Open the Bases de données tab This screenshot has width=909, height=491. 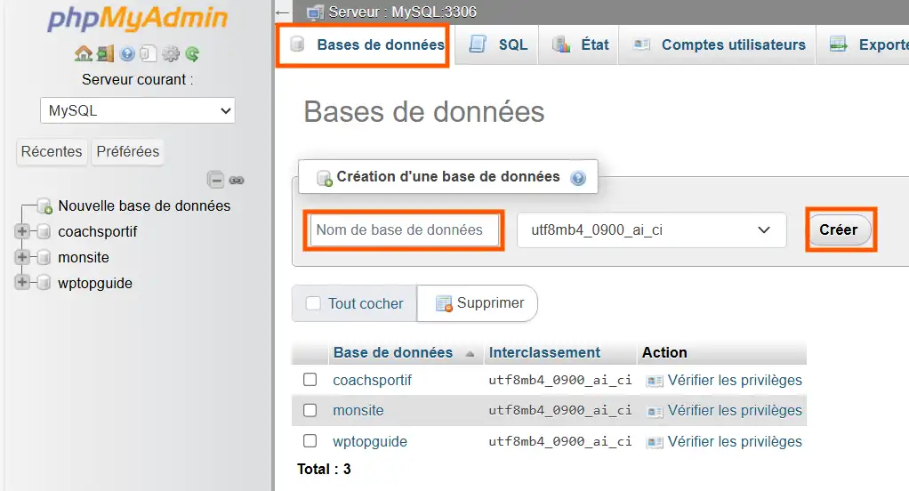367,44
